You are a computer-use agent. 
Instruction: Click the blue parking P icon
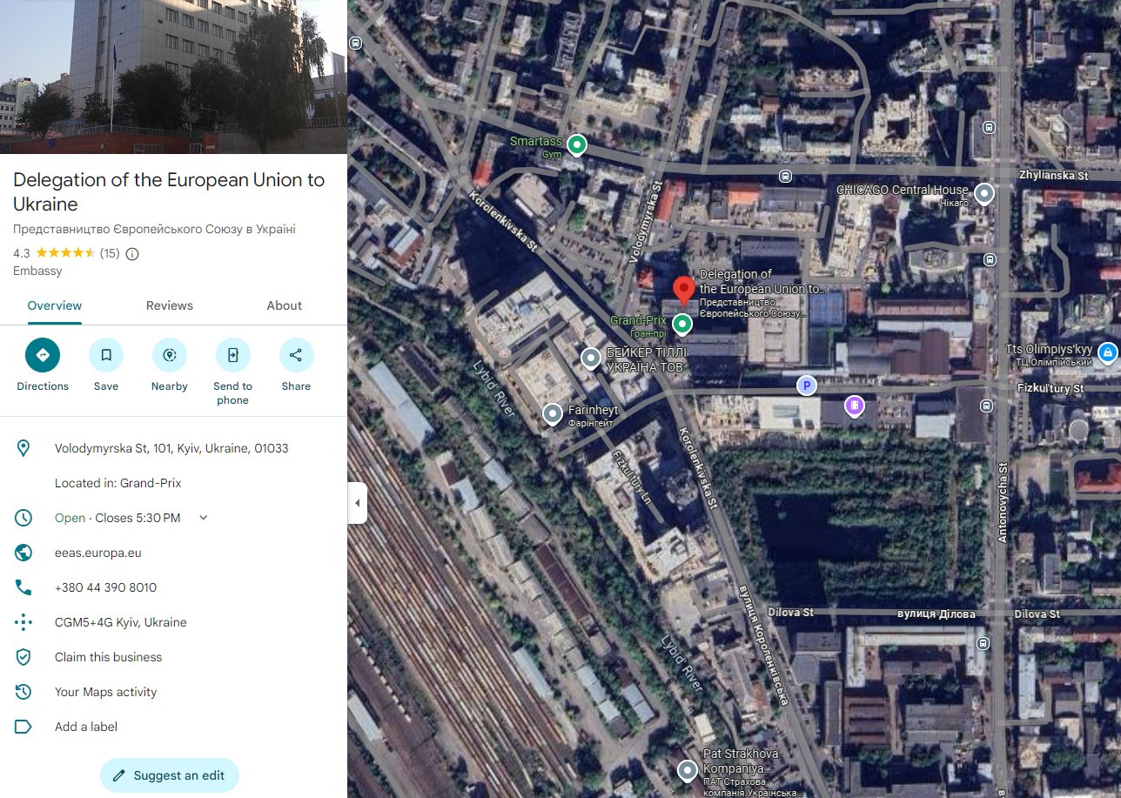pyautogui.click(x=807, y=386)
